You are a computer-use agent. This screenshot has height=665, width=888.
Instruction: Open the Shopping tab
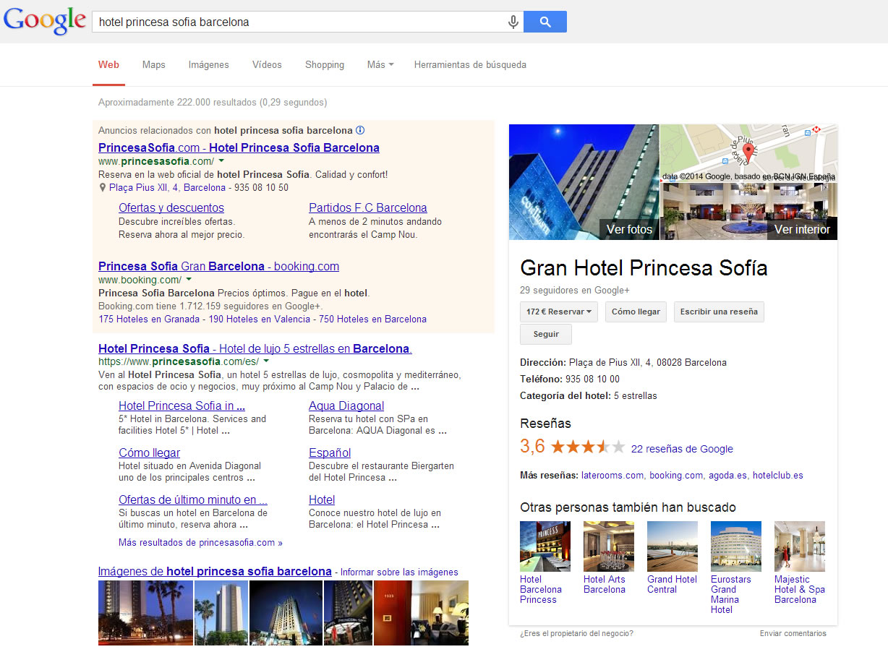pos(325,65)
